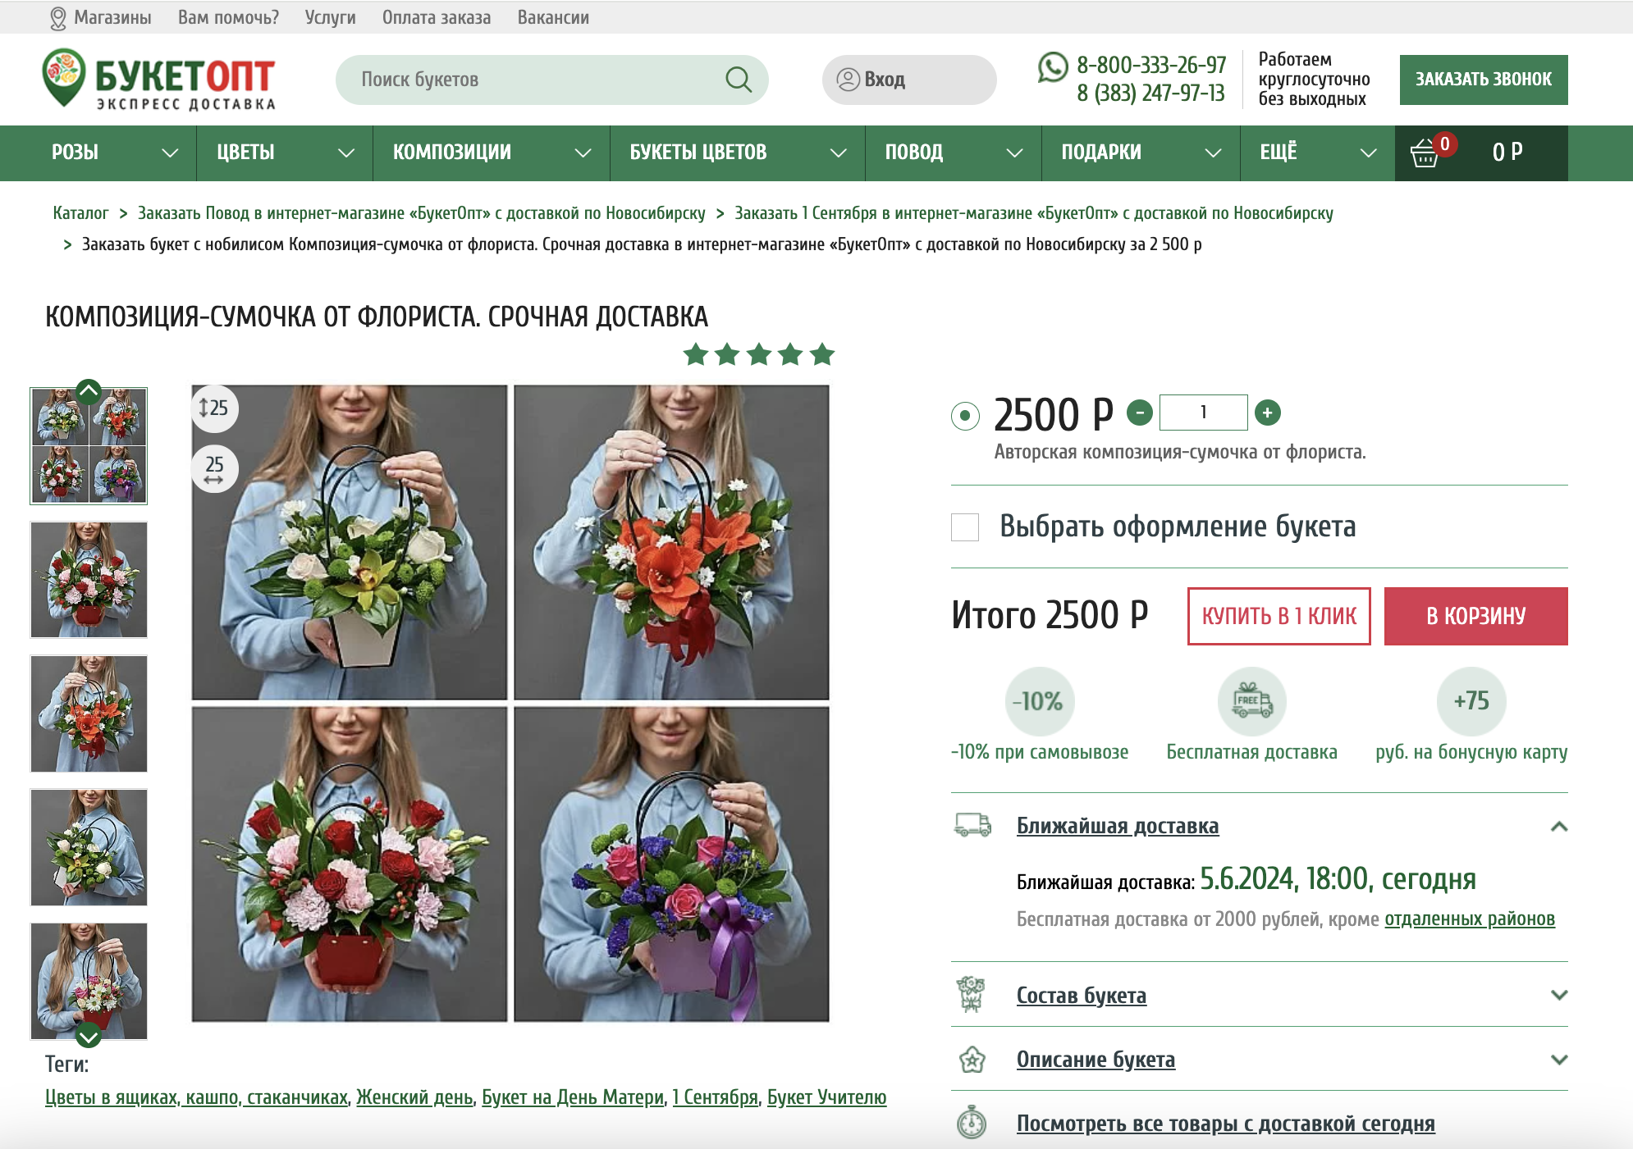Open the shopping cart icon

point(1425,153)
